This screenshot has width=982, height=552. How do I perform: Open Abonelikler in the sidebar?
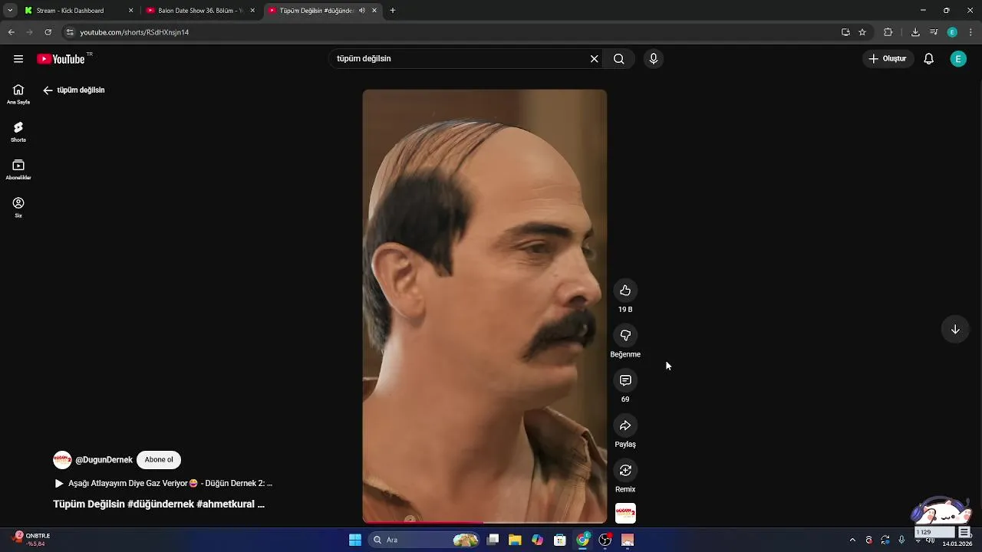pos(18,169)
